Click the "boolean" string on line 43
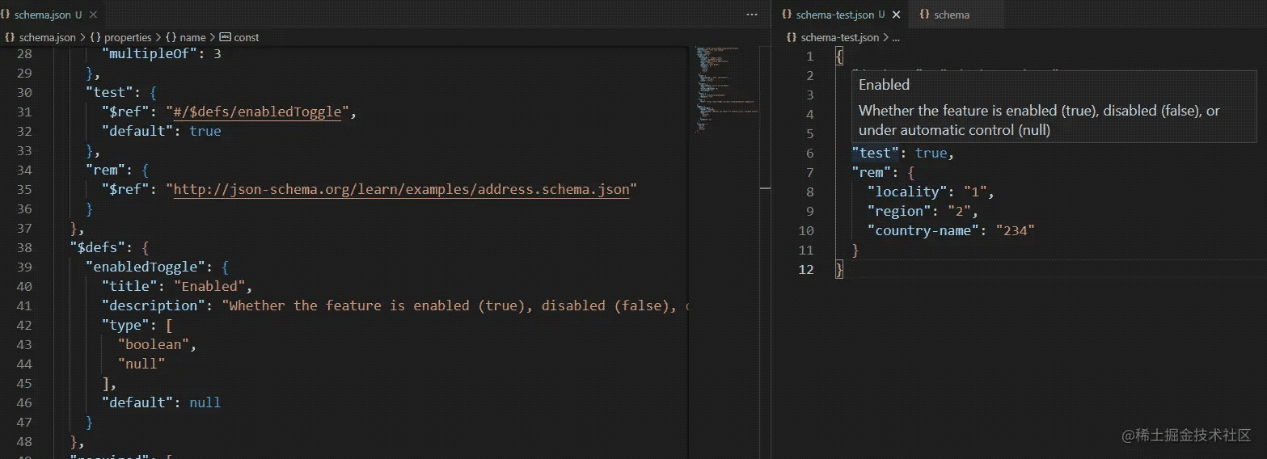 pos(154,345)
